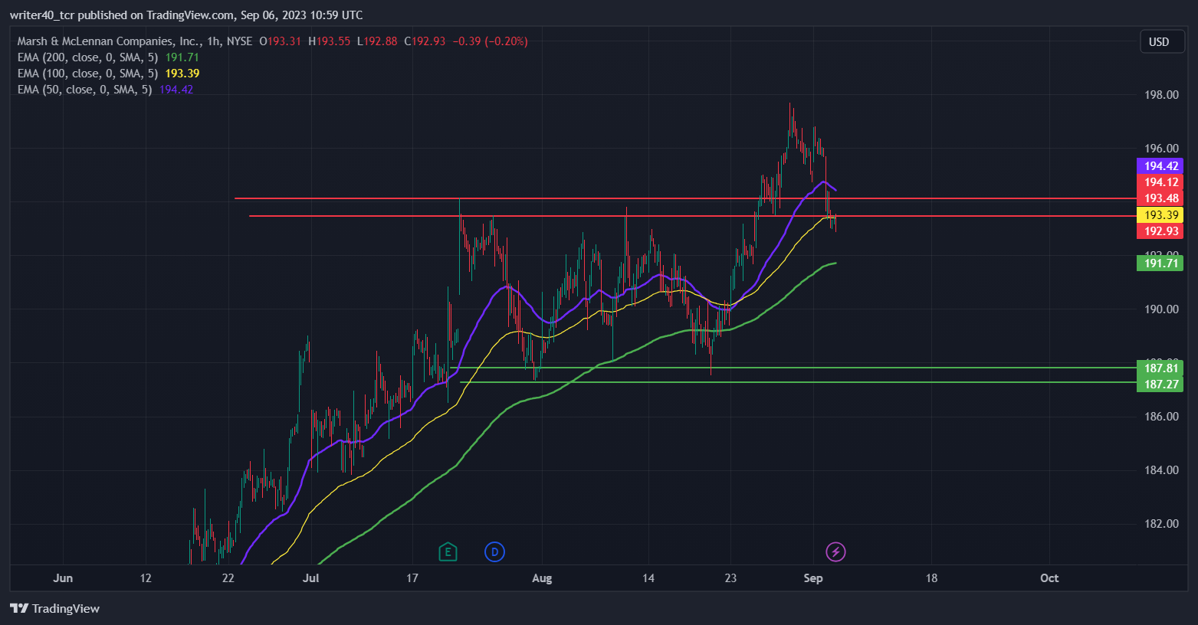
Task: Click the Jun label on time axis
Action: [x=63, y=578]
